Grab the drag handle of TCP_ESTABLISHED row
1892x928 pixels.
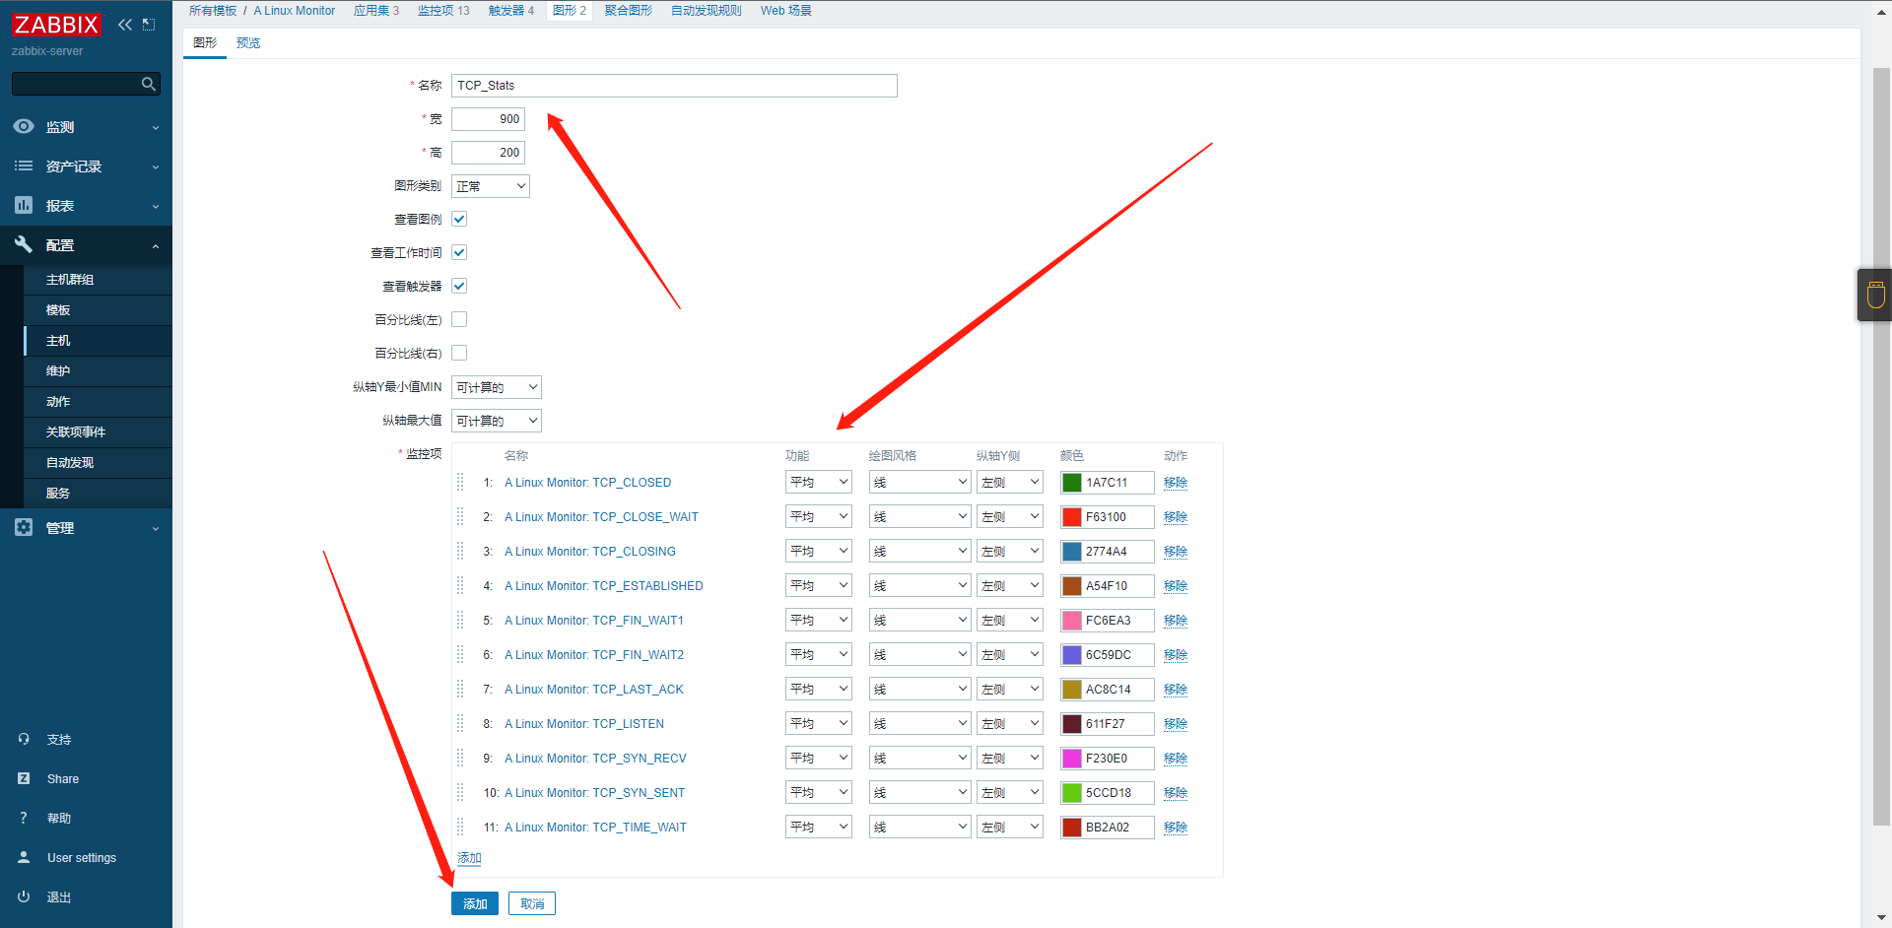point(460,585)
